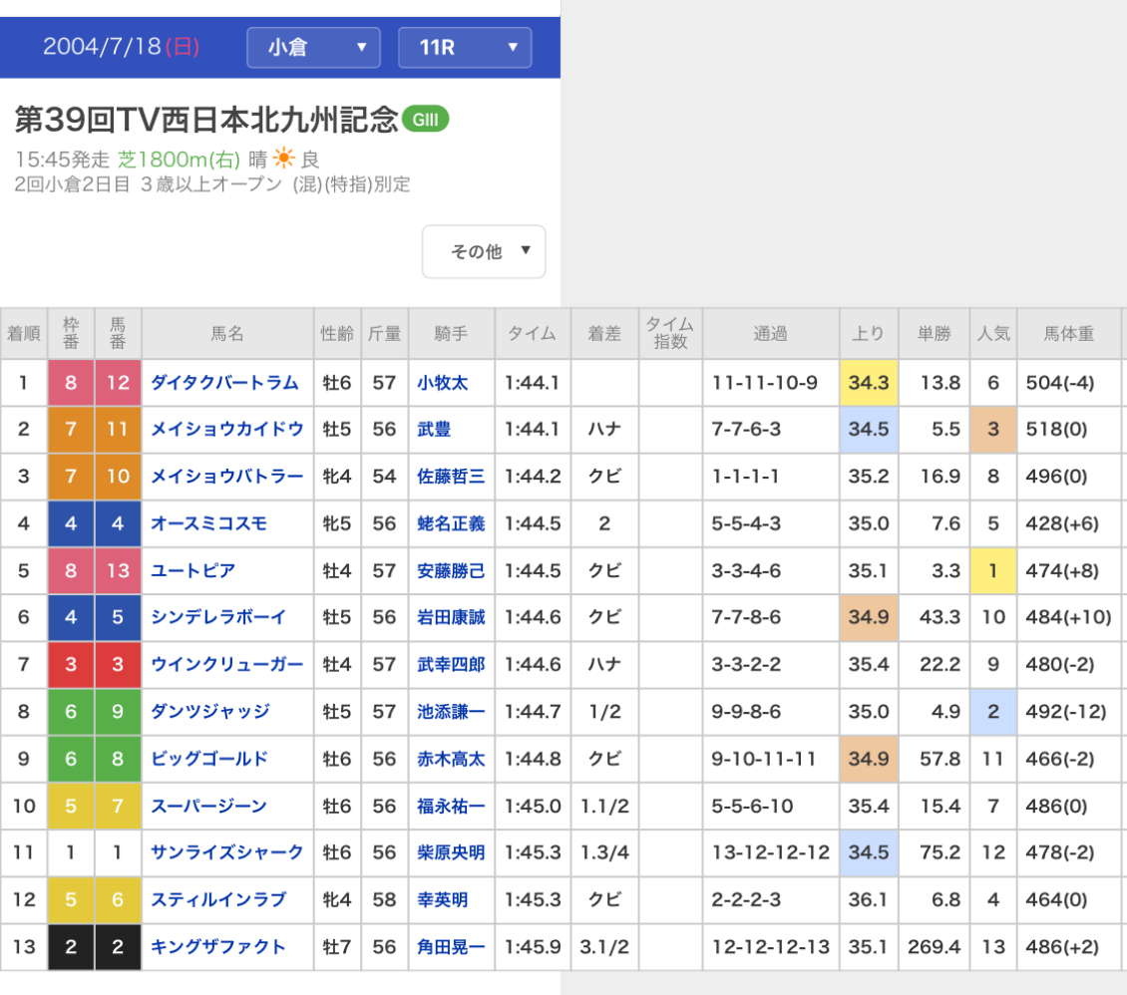Viewport: 1127px width, 995px height.
Task: Click the タイム指数 column header
Action: tap(669, 334)
